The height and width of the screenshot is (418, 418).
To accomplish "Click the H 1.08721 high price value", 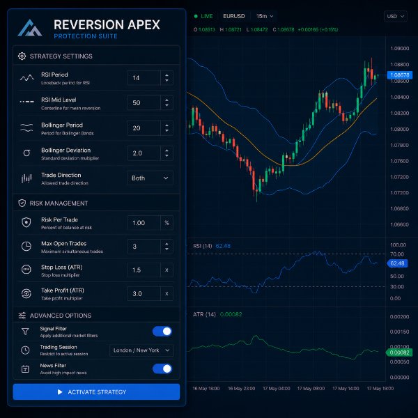I will tap(231, 29).
